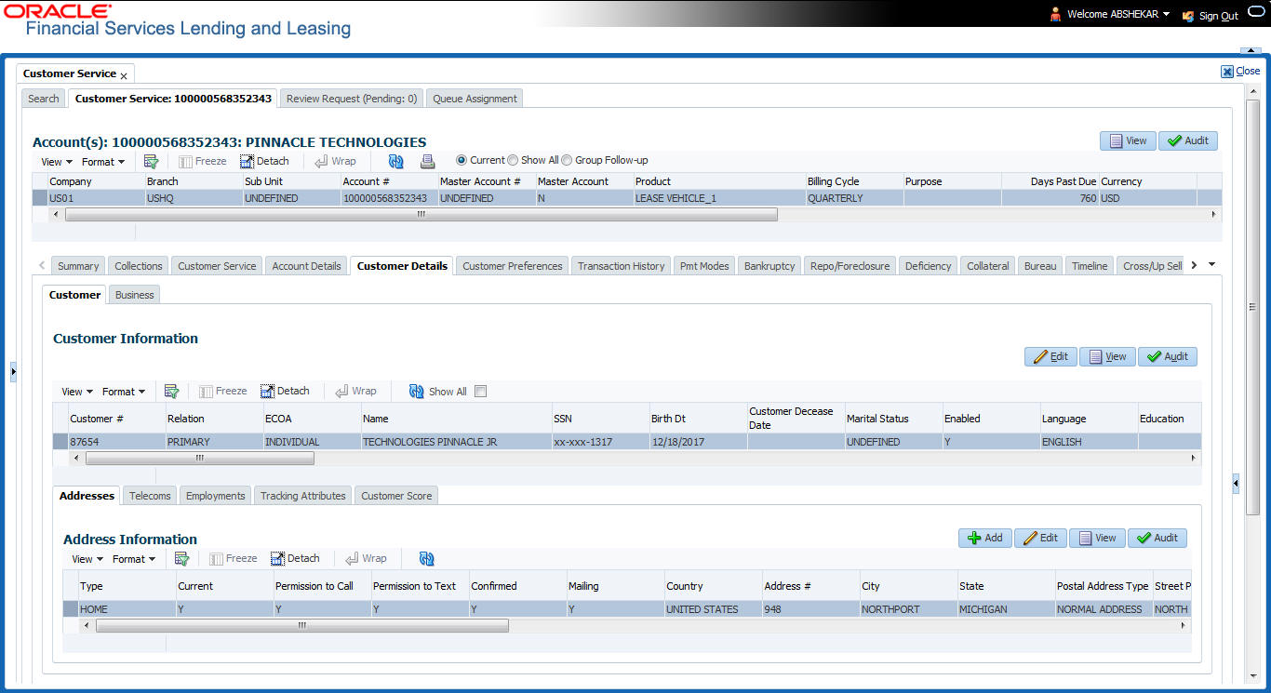Open the Business sub-tab
Screen dimensions: 1271x693
pos(135,295)
